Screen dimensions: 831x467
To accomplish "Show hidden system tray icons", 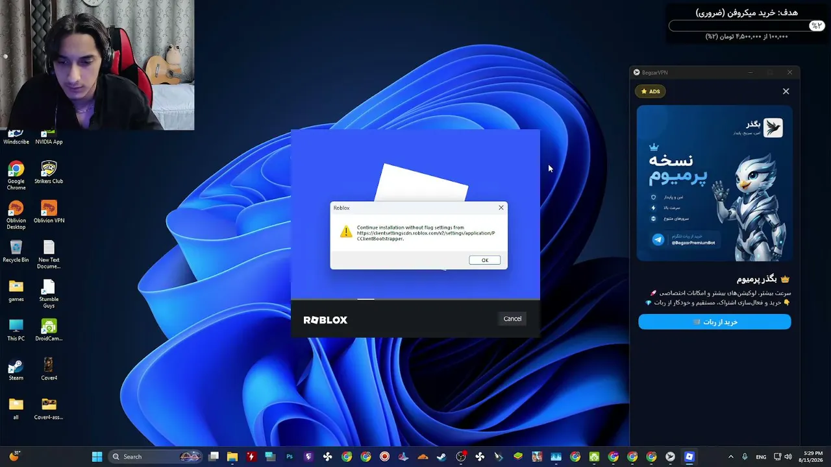I will click(730, 457).
